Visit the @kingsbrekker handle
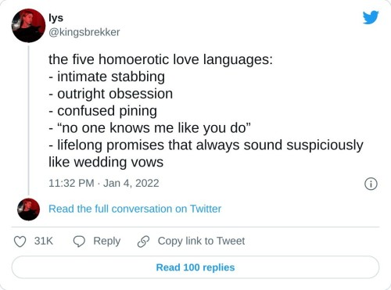Screen dimensions: 391x290 [x=84, y=32]
